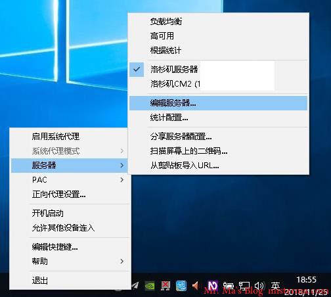Viewport: 331px width, 297px height.
Task: Click the Shadowsocks paper plane tray icon
Action: click(136, 285)
